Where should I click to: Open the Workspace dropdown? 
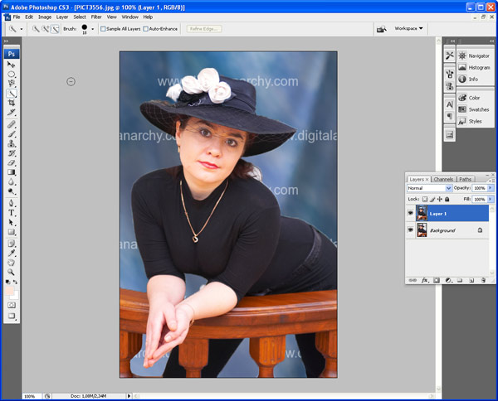coord(408,28)
